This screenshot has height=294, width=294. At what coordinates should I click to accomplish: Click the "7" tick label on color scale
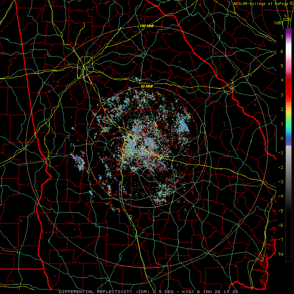click(282, 37)
